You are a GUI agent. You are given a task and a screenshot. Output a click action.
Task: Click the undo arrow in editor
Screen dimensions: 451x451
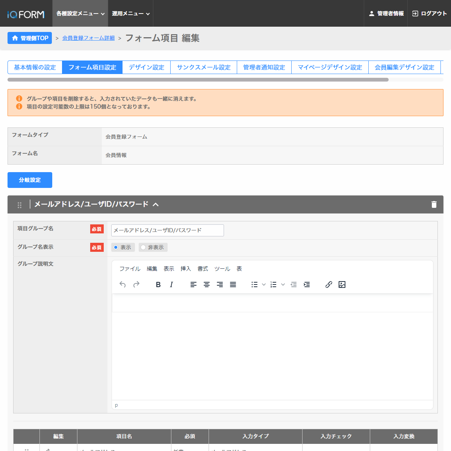click(123, 285)
